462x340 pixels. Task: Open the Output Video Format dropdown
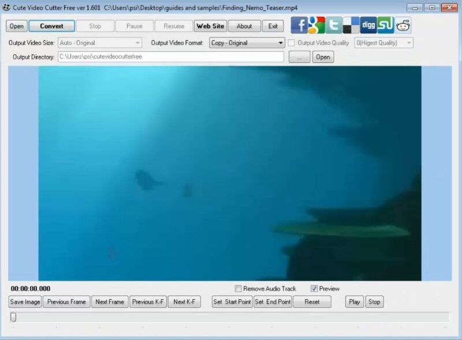(x=247, y=43)
